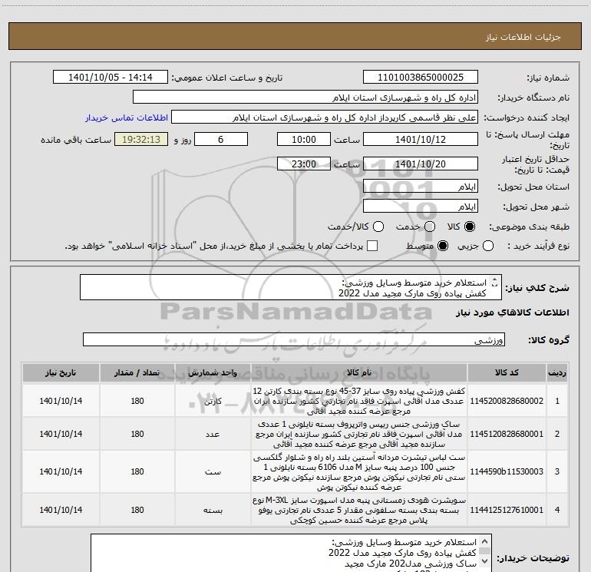591x572 pixels.
Task: Select product code 1145120828680001
Action: coord(507,434)
